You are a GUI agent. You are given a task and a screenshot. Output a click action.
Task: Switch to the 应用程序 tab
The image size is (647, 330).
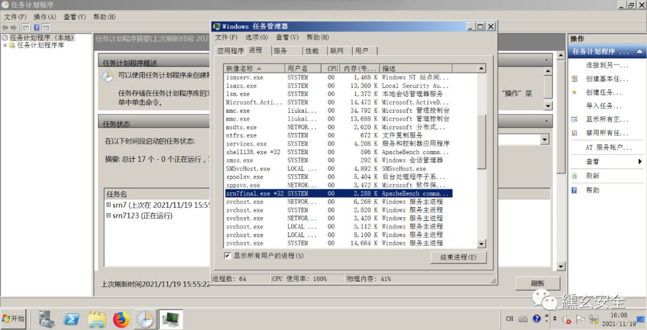click(231, 51)
